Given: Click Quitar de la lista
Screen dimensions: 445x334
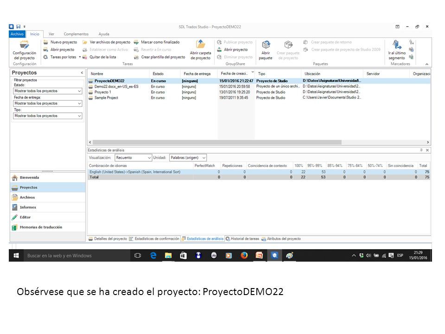Looking at the screenshot, I should click(99, 57).
